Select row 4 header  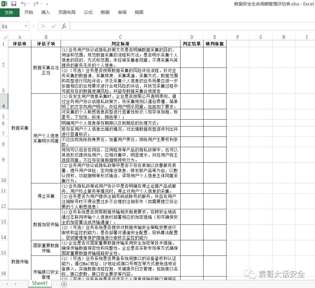click(x=3, y=101)
